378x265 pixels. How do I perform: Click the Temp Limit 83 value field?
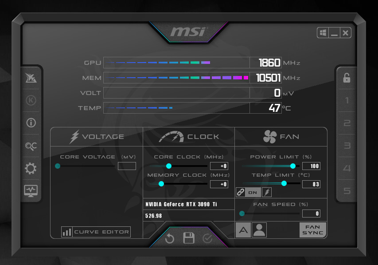[x=311, y=184]
